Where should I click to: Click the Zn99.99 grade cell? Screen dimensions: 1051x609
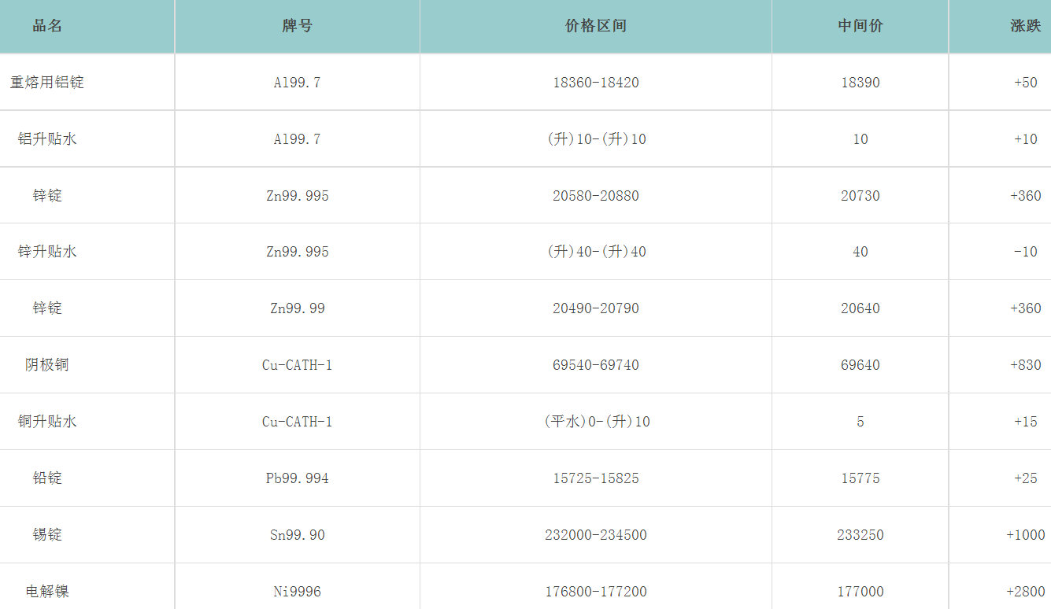[x=296, y=308]
